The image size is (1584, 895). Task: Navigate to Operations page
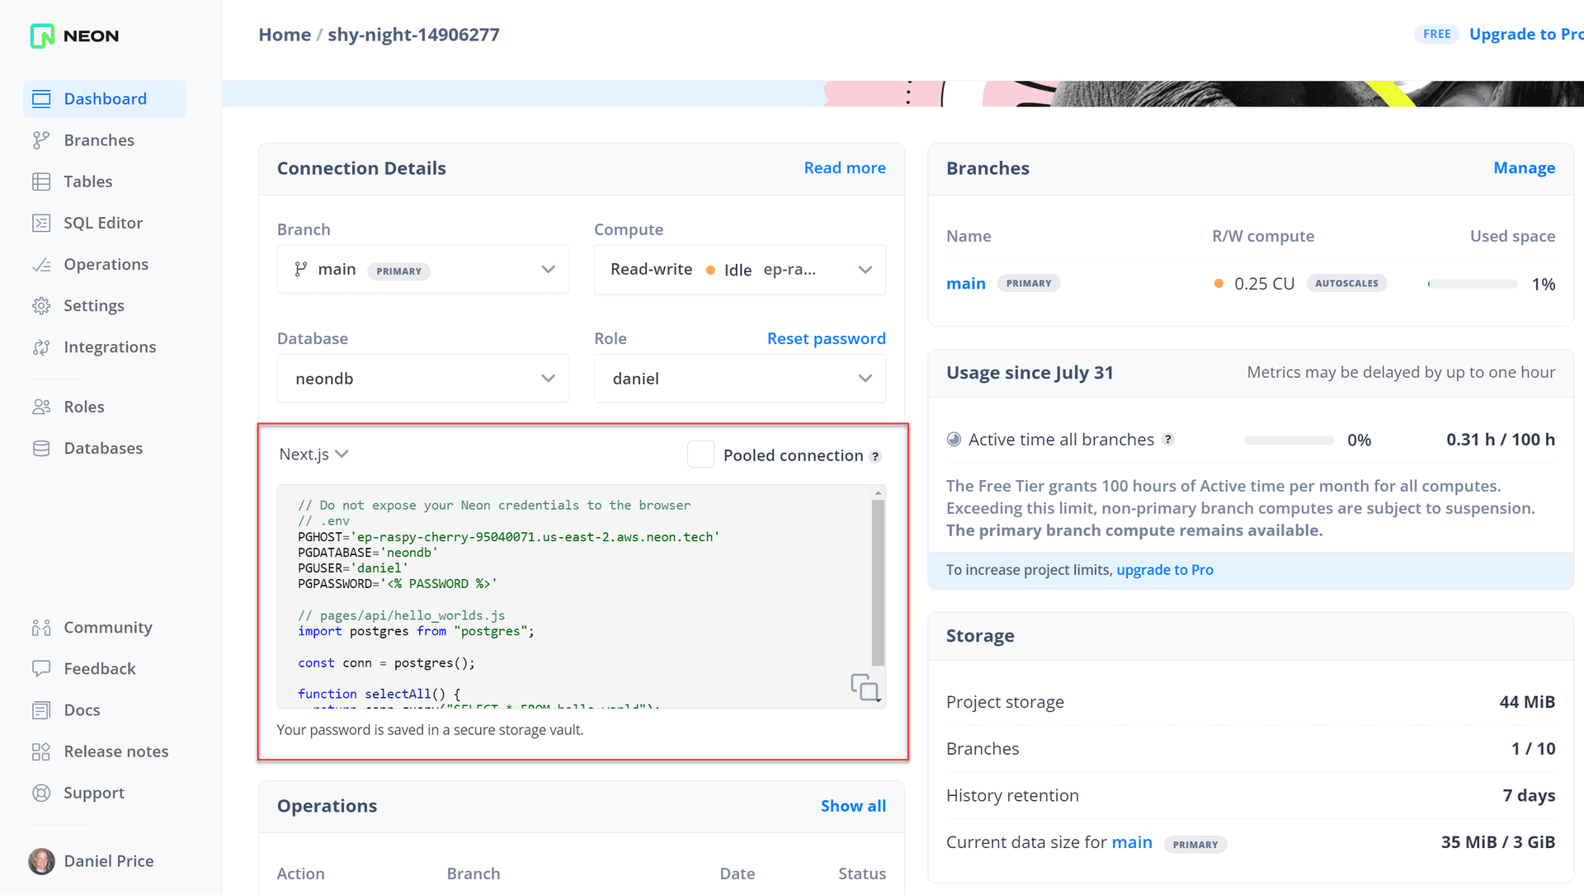(x=106, y=265)
